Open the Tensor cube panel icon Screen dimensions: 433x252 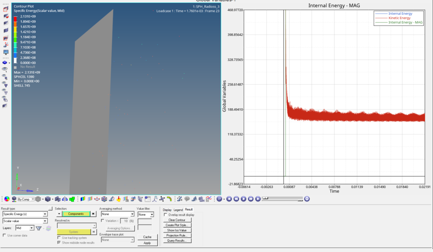tap(104, 199)
